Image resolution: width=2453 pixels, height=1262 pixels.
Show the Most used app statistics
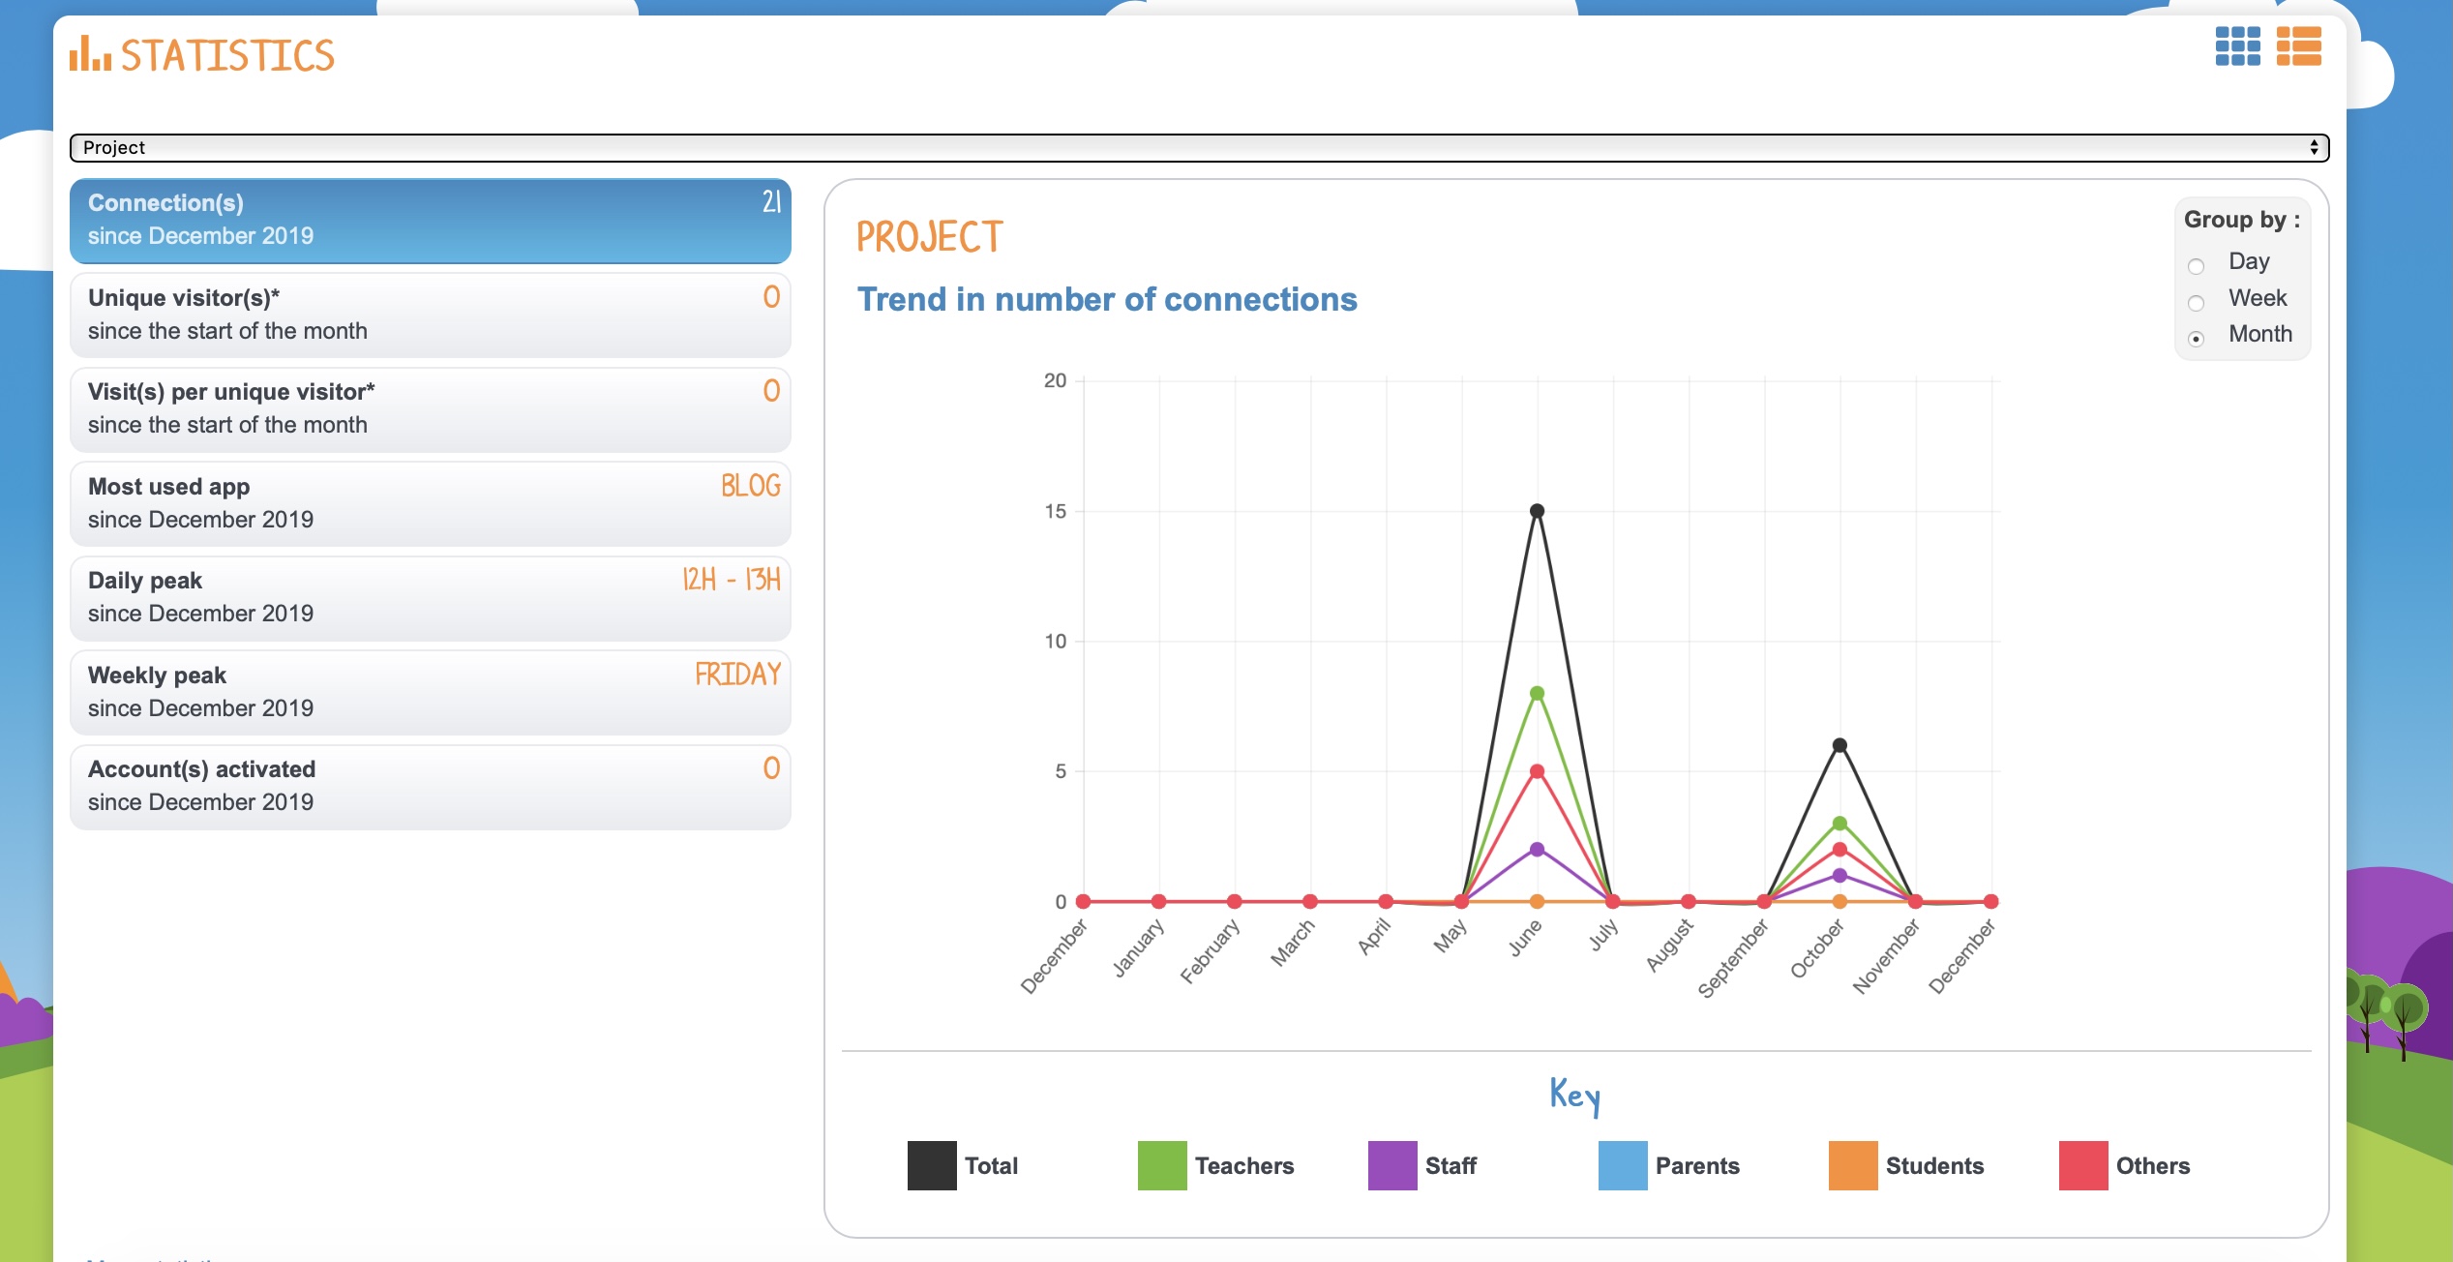(x=430, y=503)
